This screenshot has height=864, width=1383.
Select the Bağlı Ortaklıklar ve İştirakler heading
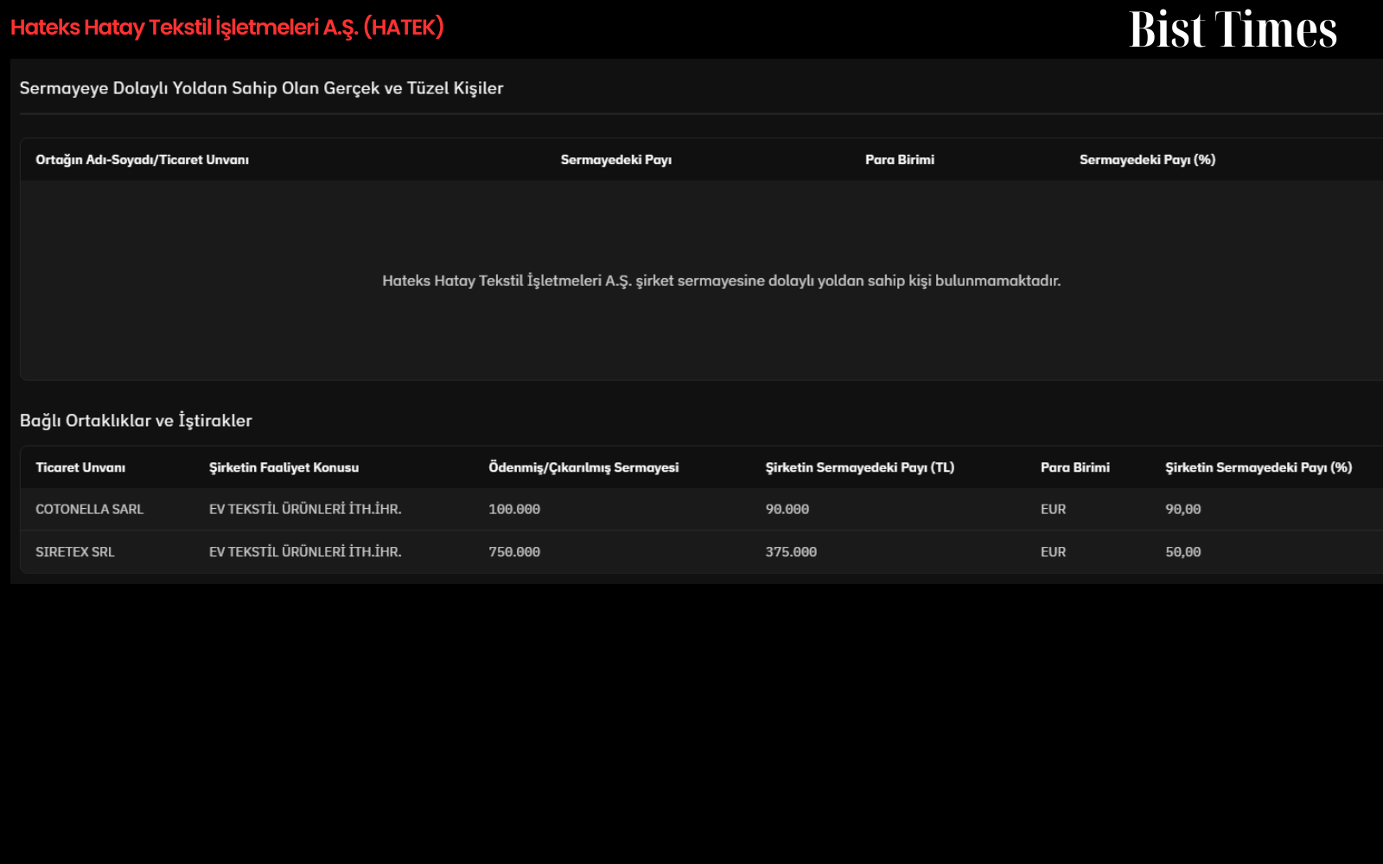tap(136, 421)
